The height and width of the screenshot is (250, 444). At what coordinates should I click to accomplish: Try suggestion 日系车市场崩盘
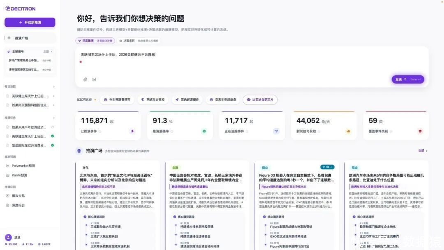222,100
